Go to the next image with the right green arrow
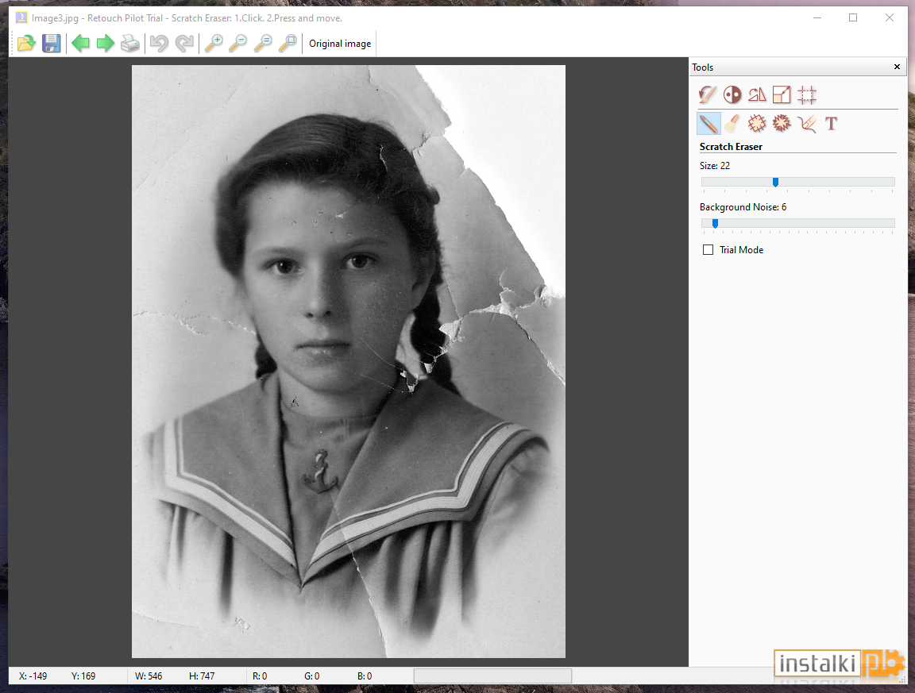The image size is (915, 693). 105,43
